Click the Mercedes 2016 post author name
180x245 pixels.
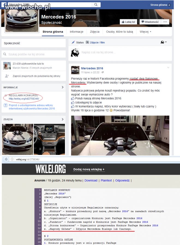tap(92, 68)
